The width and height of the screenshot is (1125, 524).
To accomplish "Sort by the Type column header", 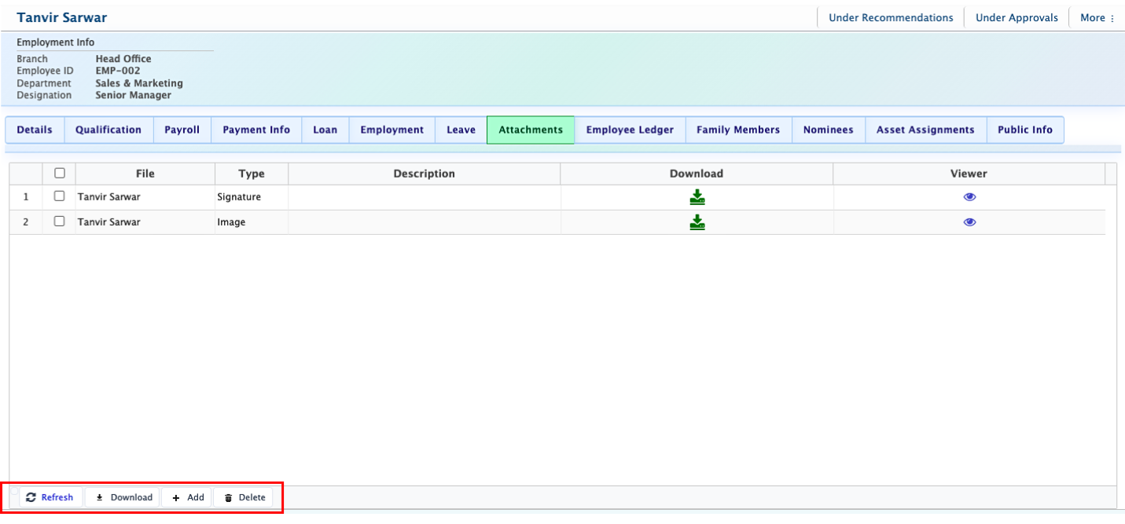I will pos(252,174).
